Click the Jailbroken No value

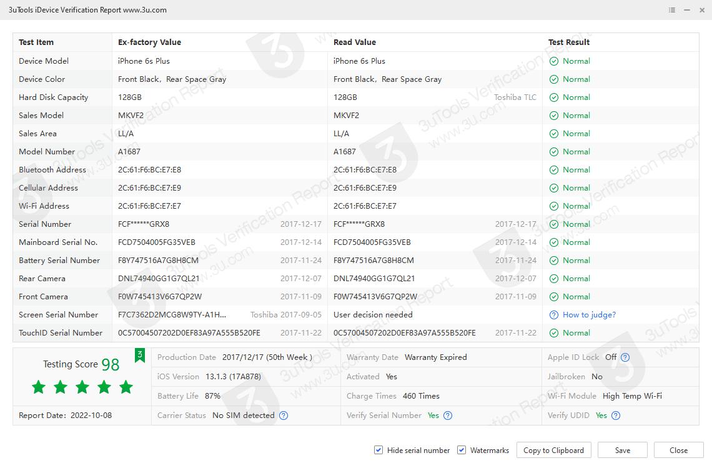[x=596, y=377]
